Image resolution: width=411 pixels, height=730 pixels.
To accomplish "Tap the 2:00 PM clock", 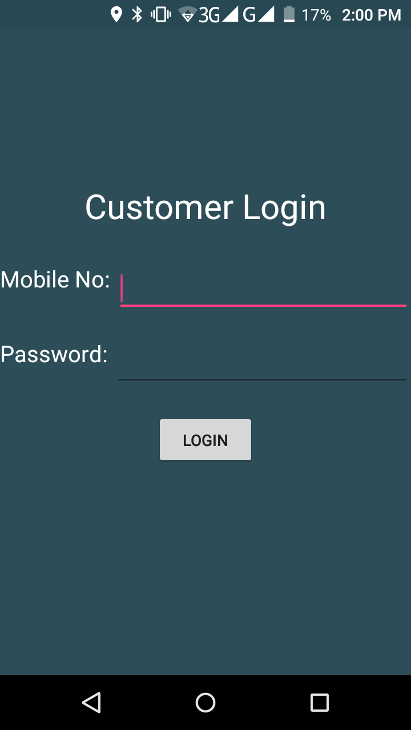I will [x=372, y=15].
